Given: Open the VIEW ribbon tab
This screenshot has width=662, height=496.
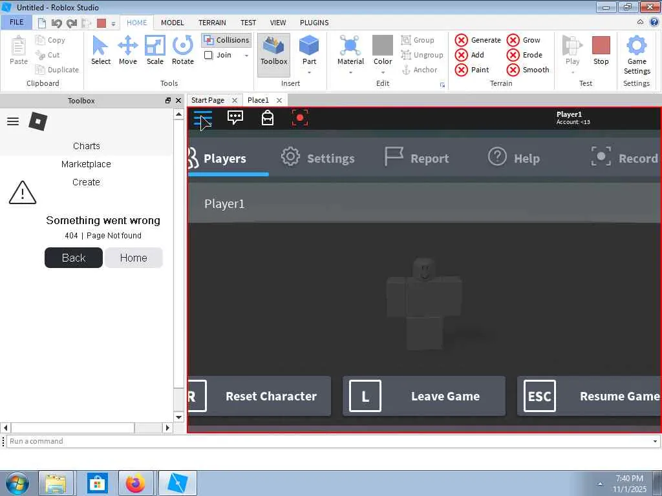Looking at the screenshot, I should pos(278,23).
